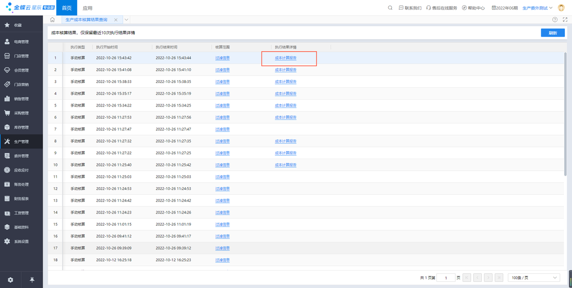Select 门店营销 in the sidebar

tap(21, 85)
